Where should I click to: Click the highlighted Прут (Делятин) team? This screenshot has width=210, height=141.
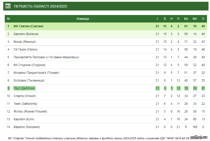[24, 88]
